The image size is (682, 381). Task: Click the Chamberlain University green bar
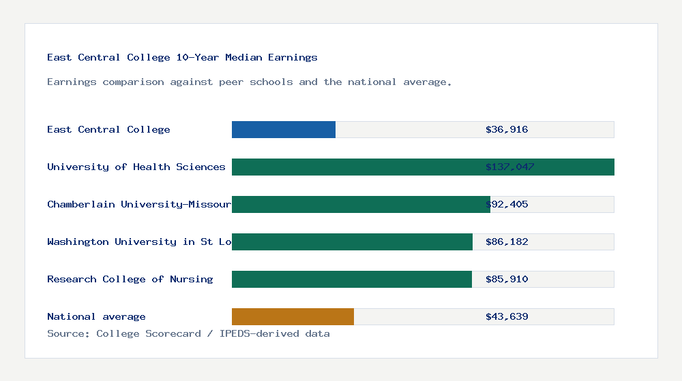(361, 204)
